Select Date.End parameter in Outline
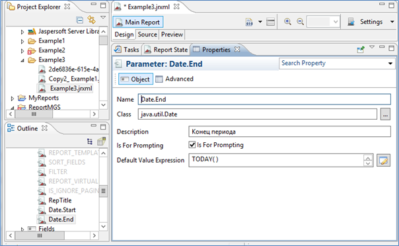The height and width of the screenshot is (246, 399). [x=56, y=220]
